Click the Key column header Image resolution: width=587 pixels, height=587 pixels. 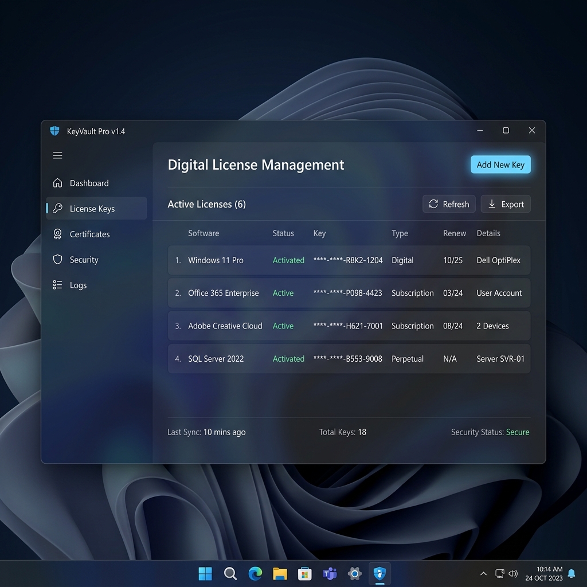click(x=319, y=233)
